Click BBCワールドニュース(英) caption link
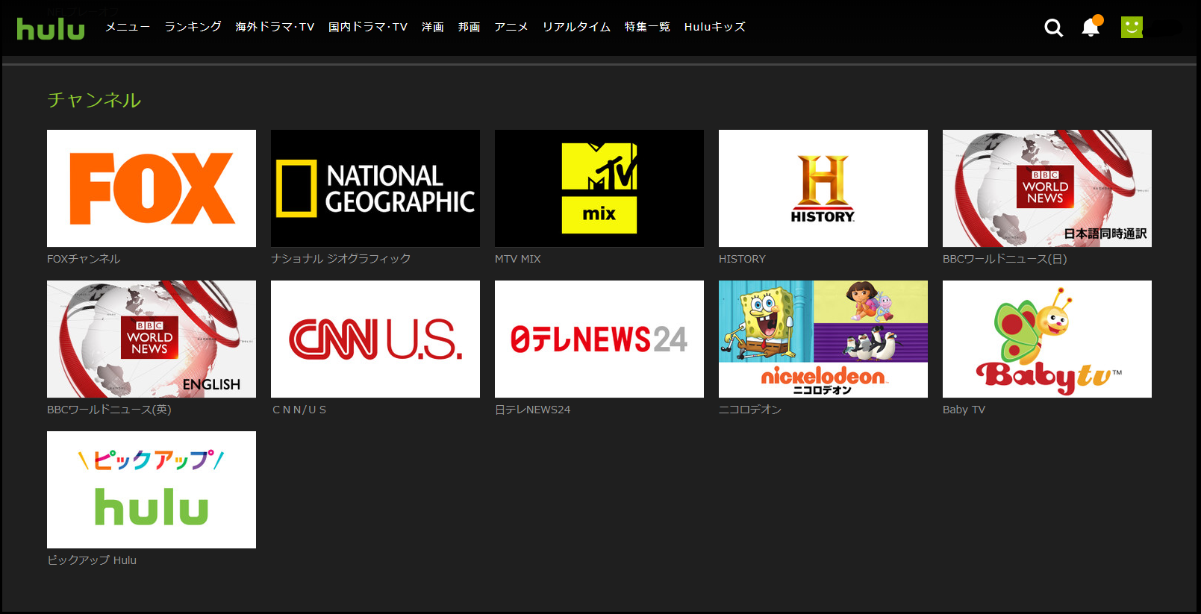Viewport: 1201px width, 614px height. click(109, 410)
